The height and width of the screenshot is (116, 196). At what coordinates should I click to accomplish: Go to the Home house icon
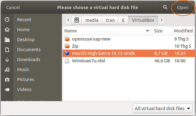click(7, 30)
